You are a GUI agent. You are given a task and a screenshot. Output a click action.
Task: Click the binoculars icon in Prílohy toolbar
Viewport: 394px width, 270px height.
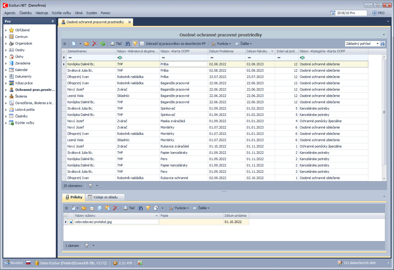point(140,208)
